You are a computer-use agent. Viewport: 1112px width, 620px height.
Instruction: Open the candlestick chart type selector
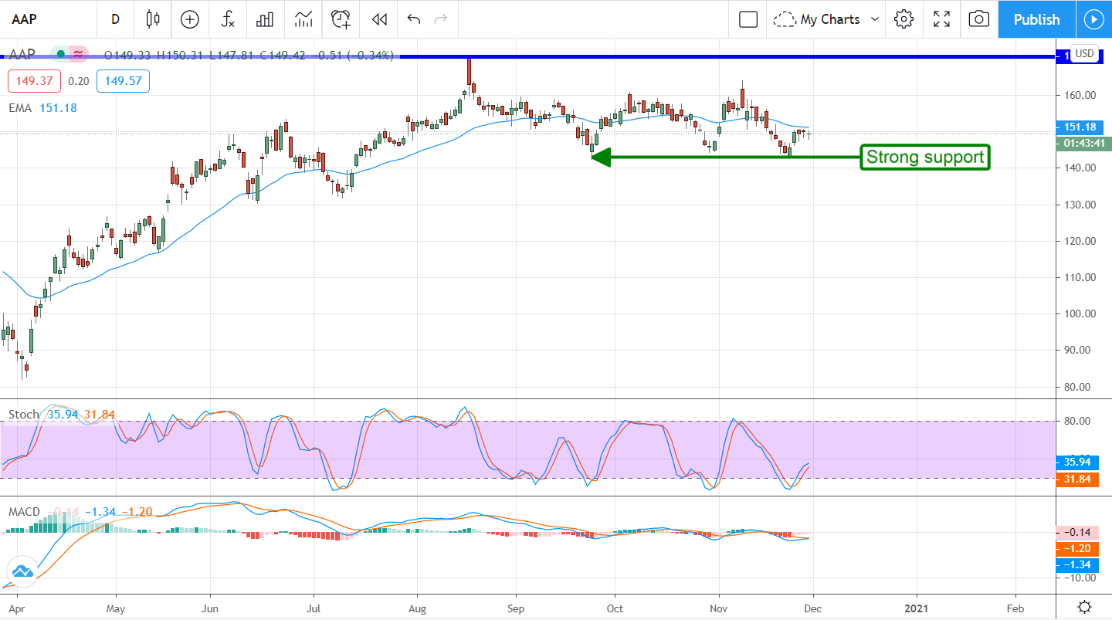[x=153, y=19]
